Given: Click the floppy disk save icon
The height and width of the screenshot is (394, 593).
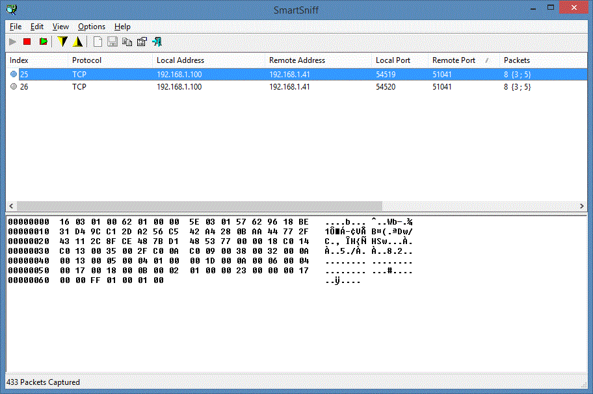Looking at the screenshot, I should click(x=112, y=42).
